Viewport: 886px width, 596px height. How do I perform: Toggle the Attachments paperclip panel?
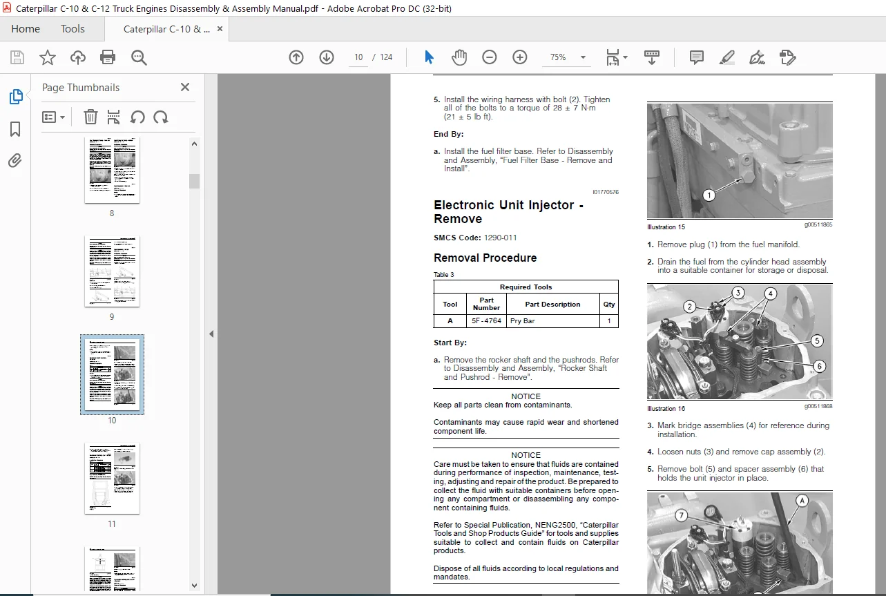15,161
